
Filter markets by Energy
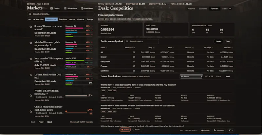tap(90, 20)
